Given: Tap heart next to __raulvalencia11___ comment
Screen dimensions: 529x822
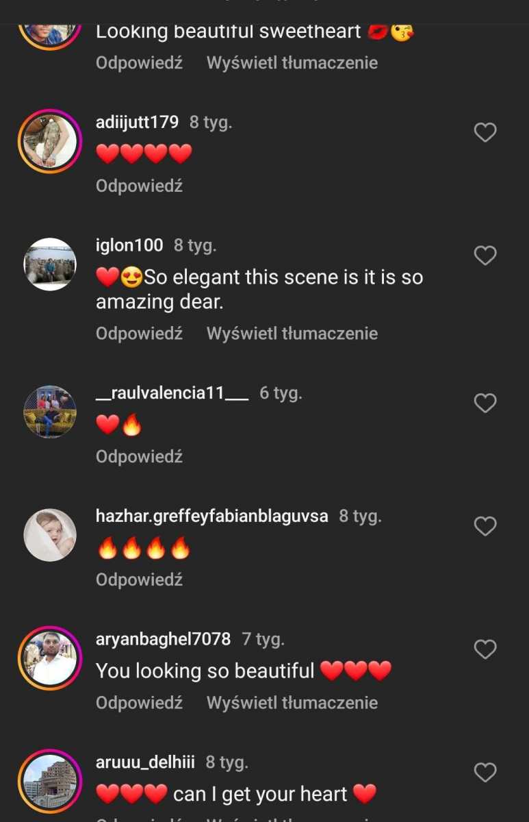Looking at the screenshot, I should [485, 403].
